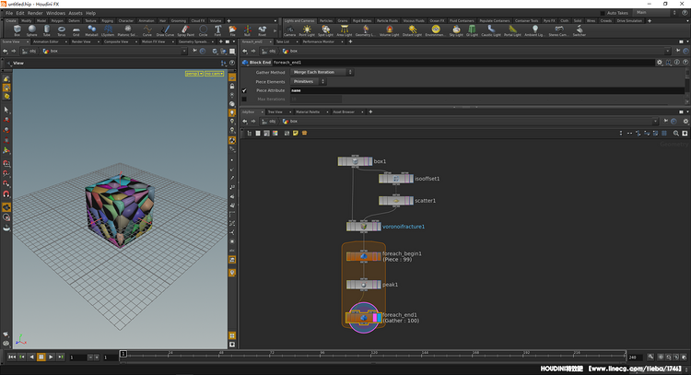Open the Piece Elements dropdown
The height and width of the screenshot is (375, 691).
[x=309, y=81]
